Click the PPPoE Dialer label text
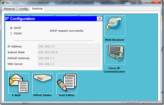The image size is (164, 105). click(x=42, y=95)
